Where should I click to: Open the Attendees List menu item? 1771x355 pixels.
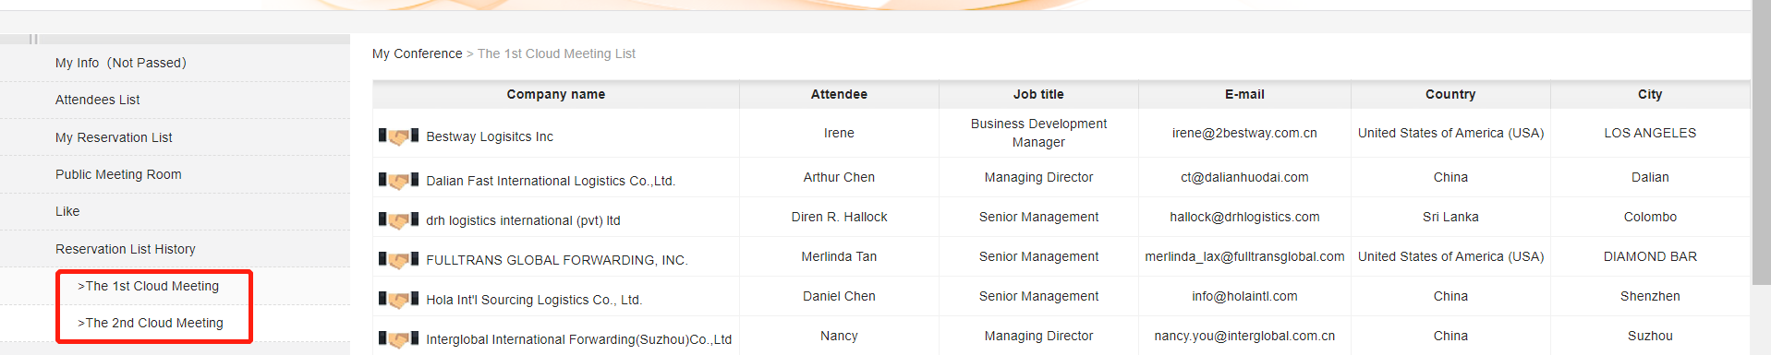point(98,100)
